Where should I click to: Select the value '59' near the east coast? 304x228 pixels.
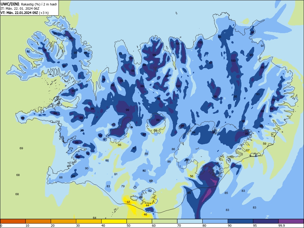pyautogui.click(x=264, y=144)
